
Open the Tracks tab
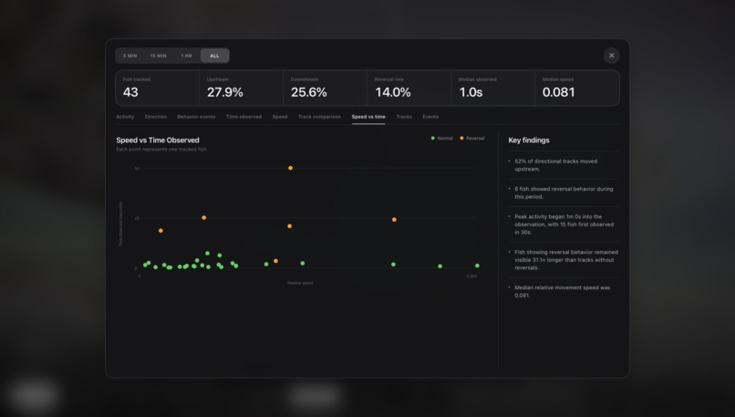pos(404,117)
